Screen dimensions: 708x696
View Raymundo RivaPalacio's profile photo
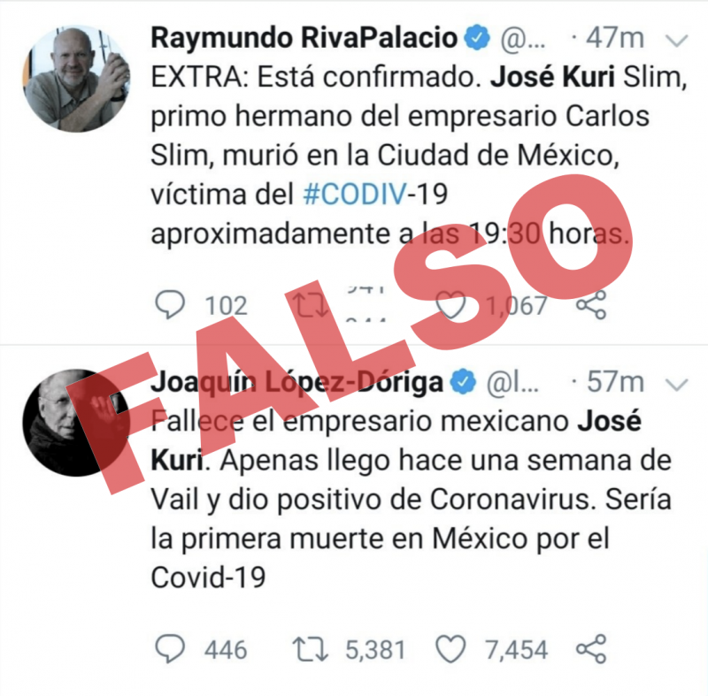click(76, 79)
